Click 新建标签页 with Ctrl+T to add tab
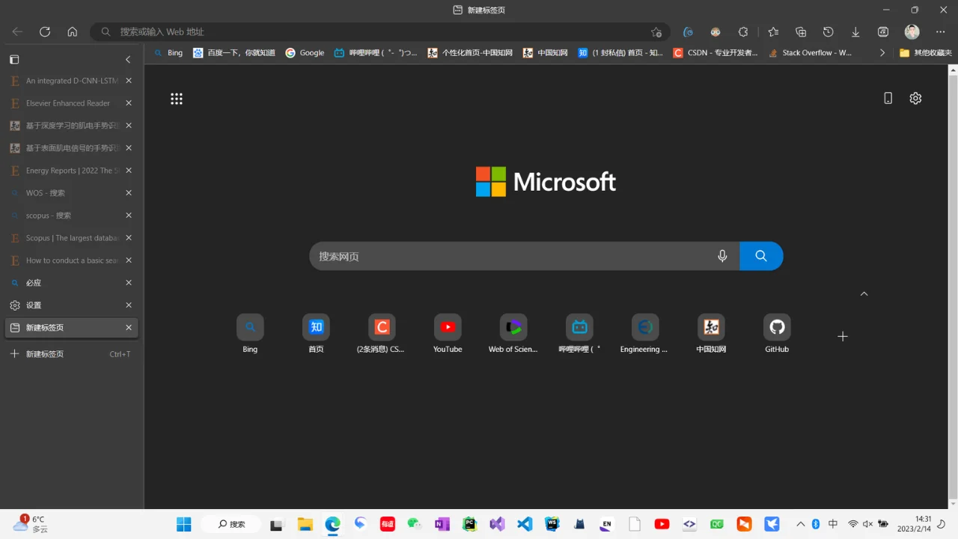 click(x=72, y=354)
